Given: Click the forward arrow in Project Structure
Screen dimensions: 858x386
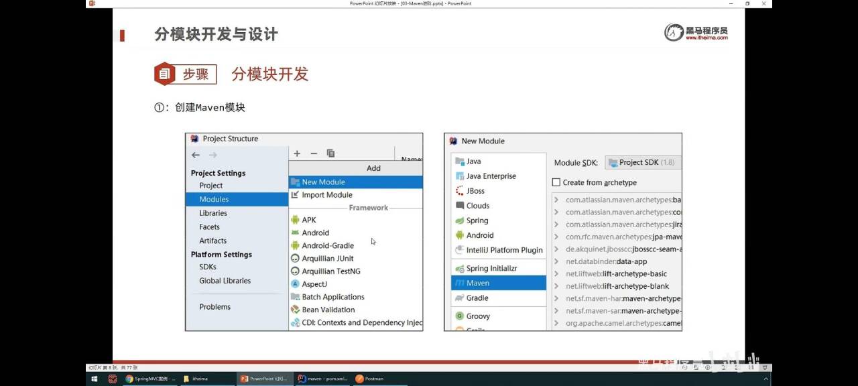Looking at the screenshot, I should click(212, 155).
